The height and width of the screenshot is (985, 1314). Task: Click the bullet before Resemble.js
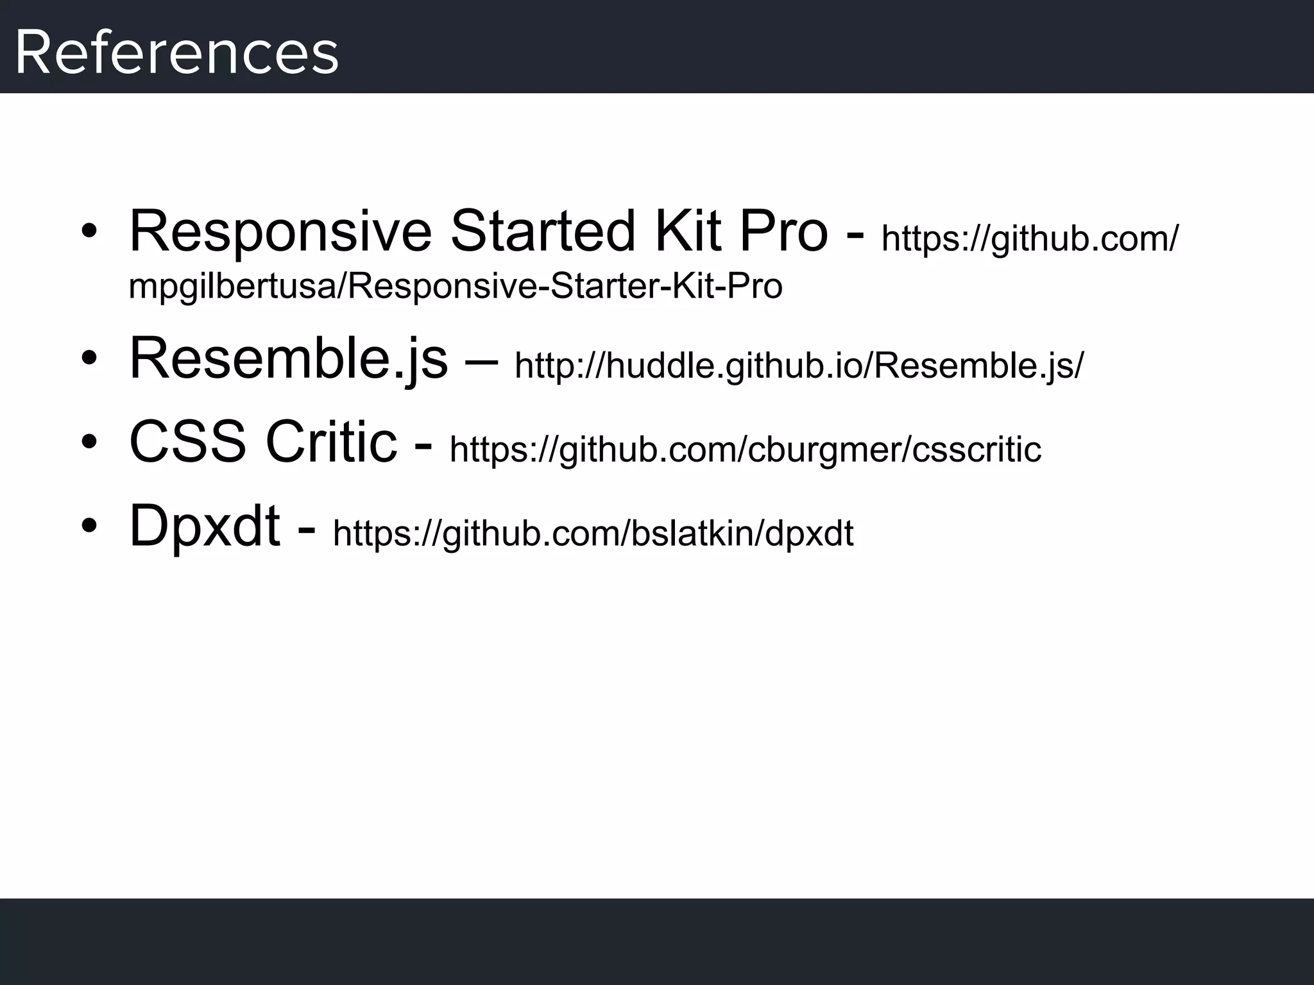pos(89,359)
